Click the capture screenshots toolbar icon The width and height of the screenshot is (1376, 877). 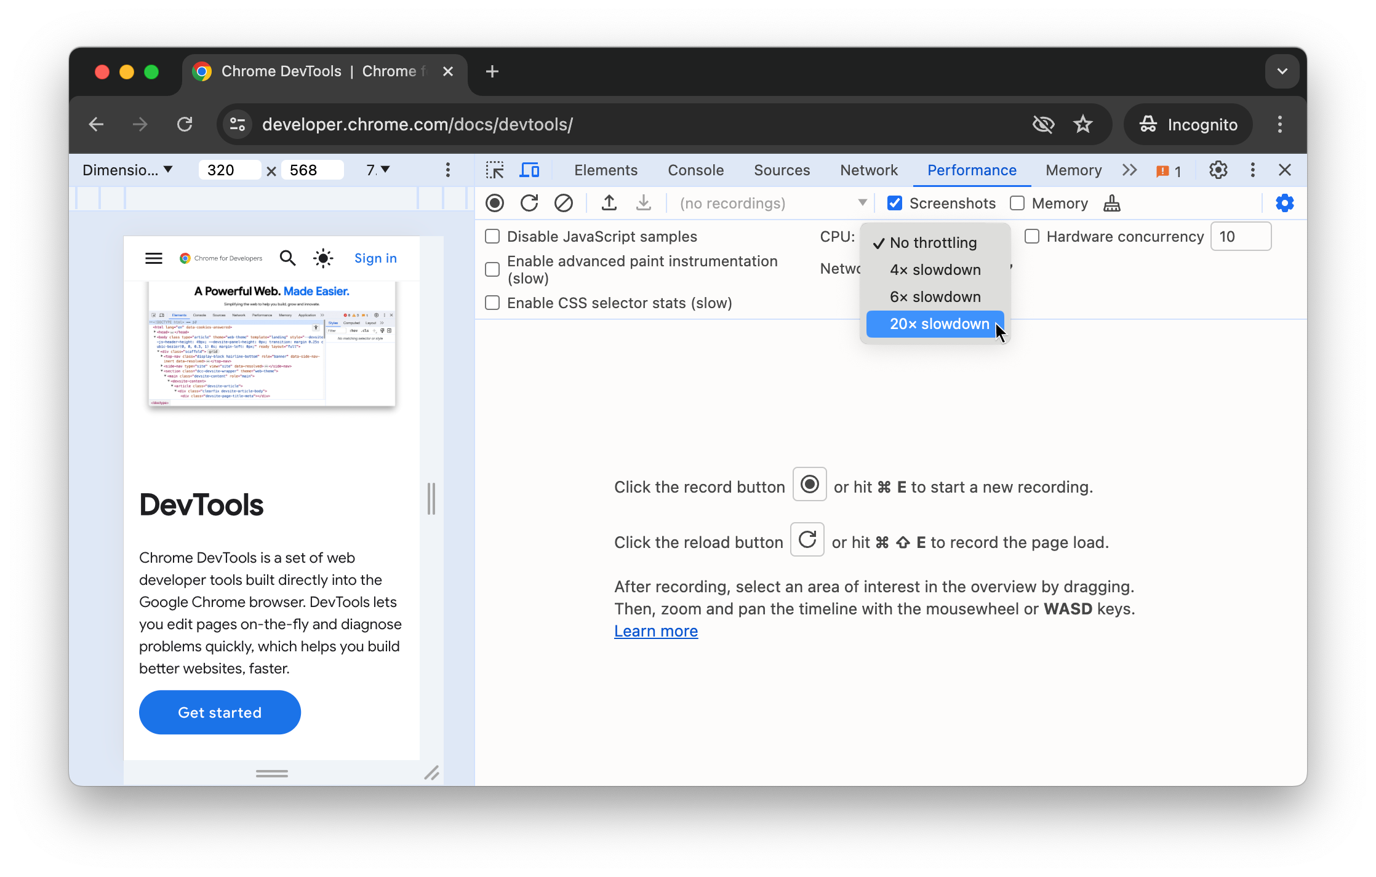895,204
